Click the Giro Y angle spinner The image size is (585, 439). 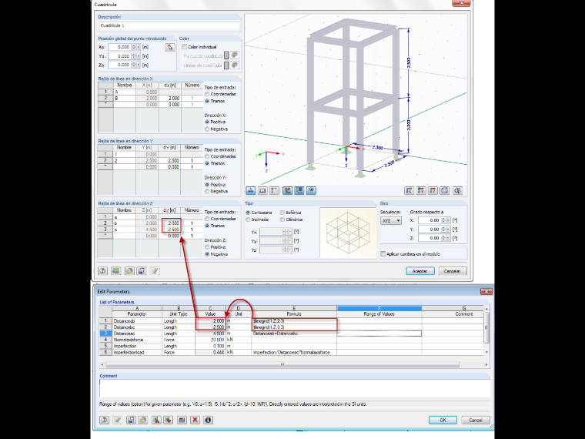[x=443, y=230]
